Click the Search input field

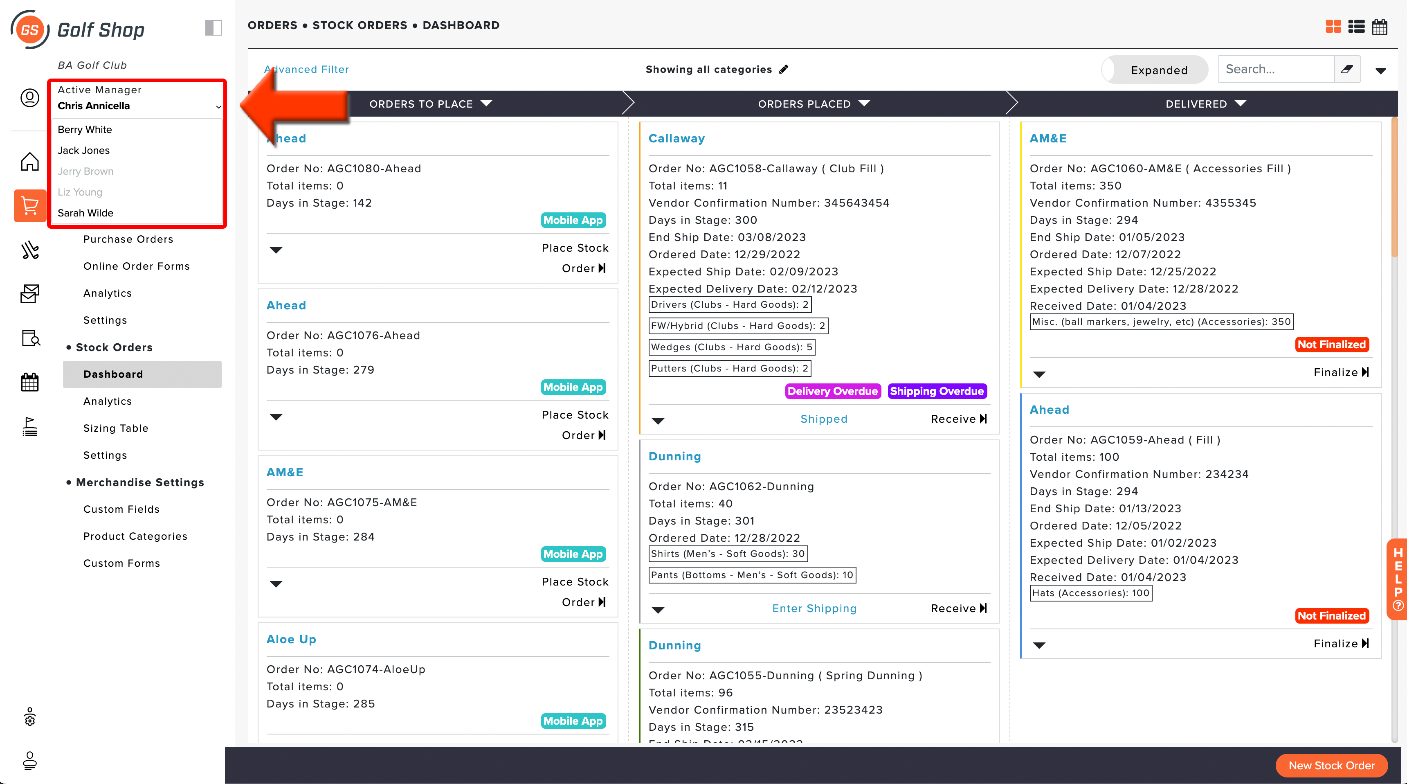[x=1276, y=69]
